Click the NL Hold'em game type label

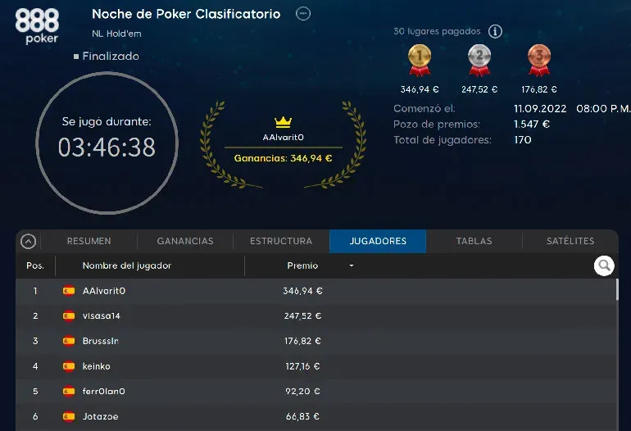(116, 34)
